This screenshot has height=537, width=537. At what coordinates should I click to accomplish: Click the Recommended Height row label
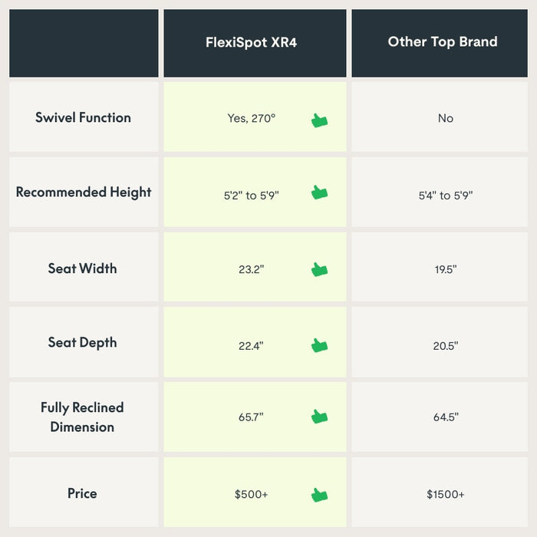[x=84, y=192]
